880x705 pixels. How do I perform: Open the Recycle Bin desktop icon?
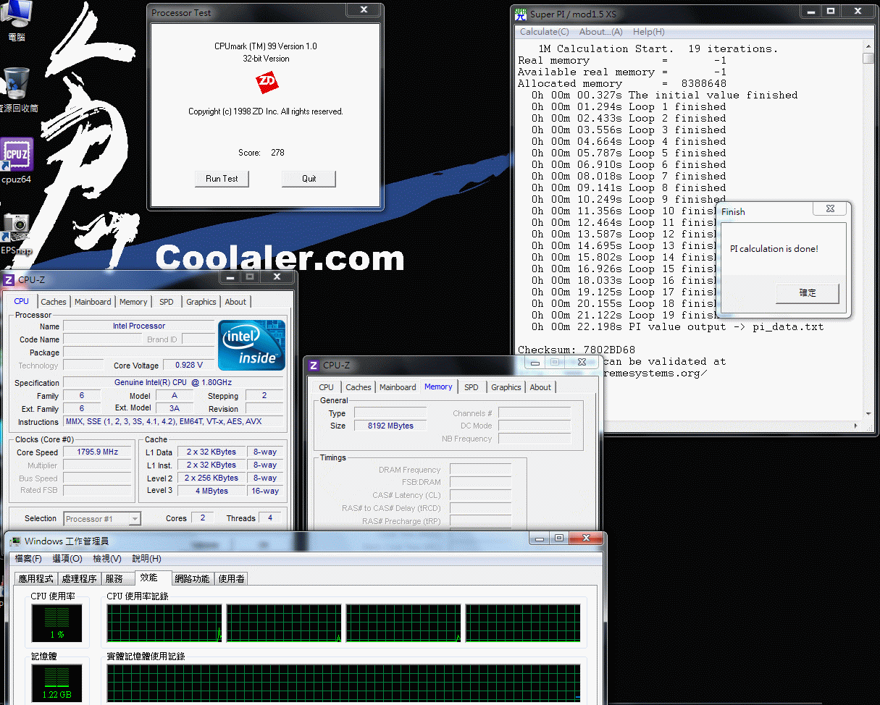click(17, 90)
